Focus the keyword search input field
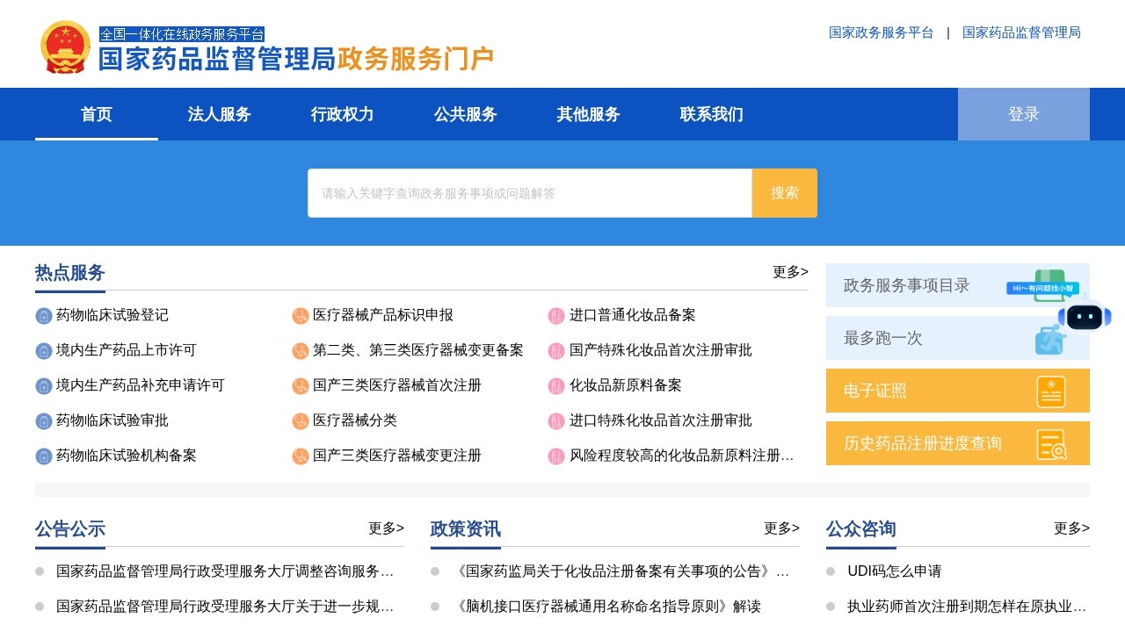 530,193
